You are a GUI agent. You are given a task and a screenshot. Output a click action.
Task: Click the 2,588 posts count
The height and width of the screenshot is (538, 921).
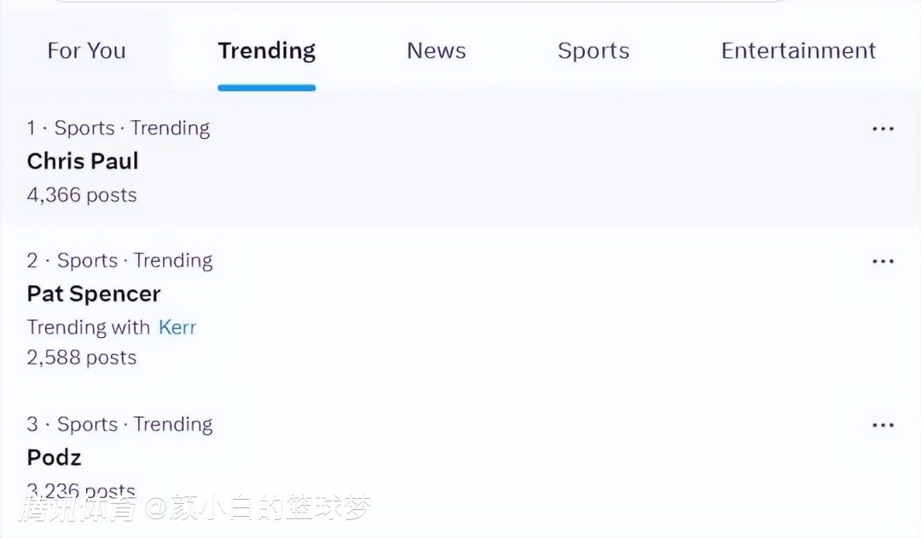click(82, 358)
